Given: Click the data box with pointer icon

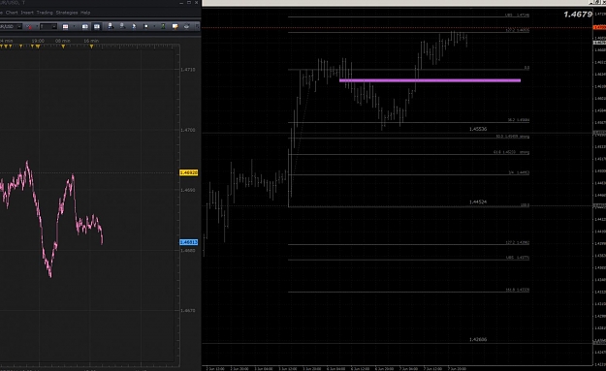Looking at the screenshot, I should [x=111, y=26].
